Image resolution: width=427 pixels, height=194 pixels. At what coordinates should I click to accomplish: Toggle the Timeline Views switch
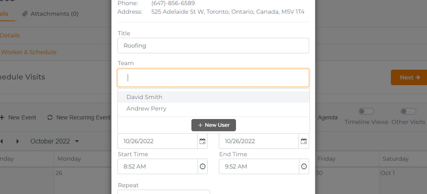click(x=366, y=111)
